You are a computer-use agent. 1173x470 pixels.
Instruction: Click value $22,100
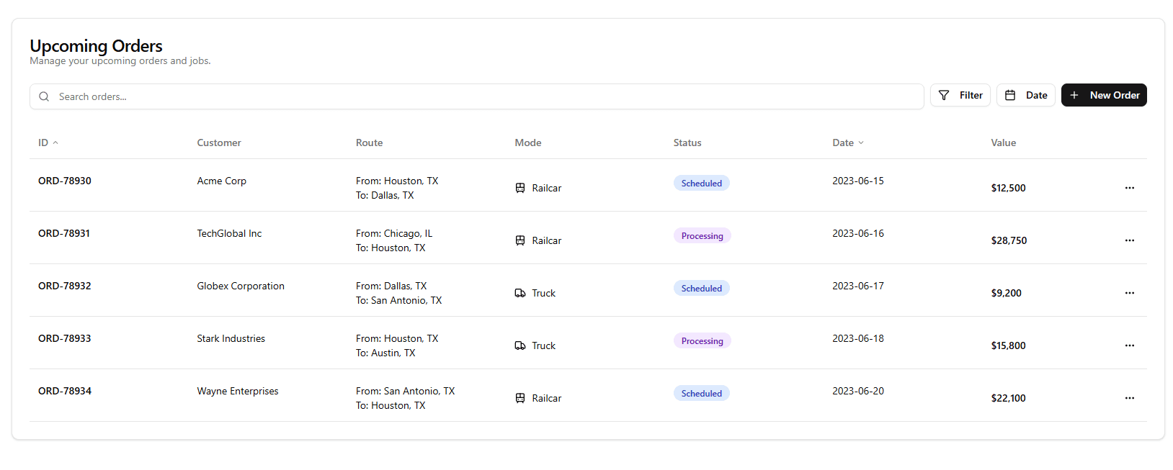pyautogui.click(x=1008, y=398)
